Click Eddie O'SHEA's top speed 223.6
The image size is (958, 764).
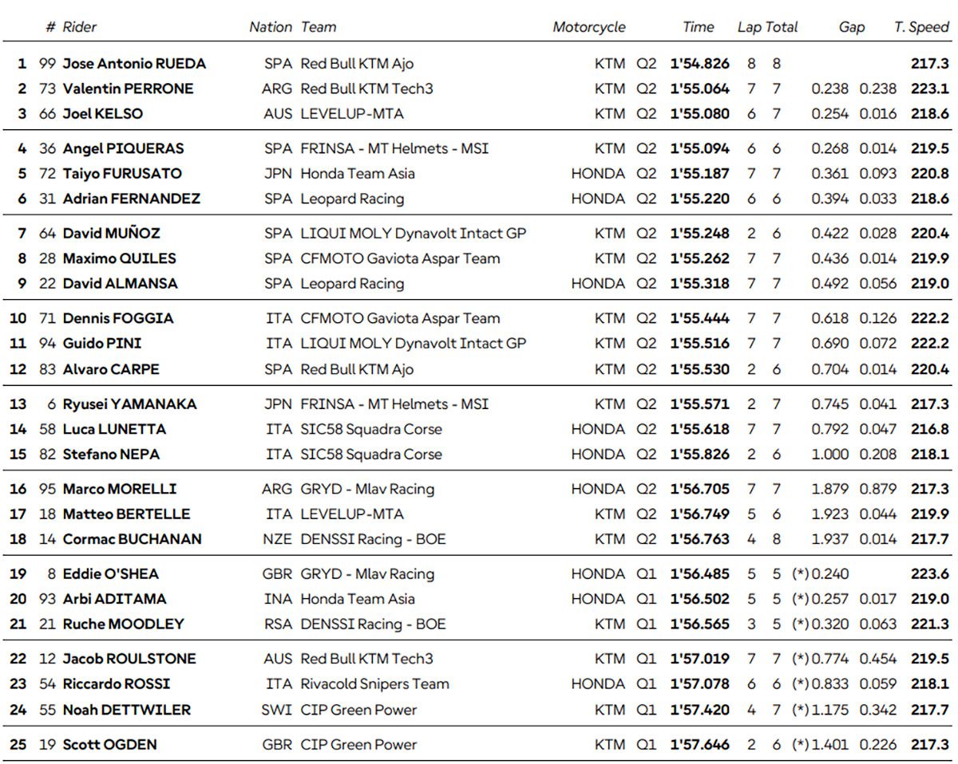click(930, 573)
